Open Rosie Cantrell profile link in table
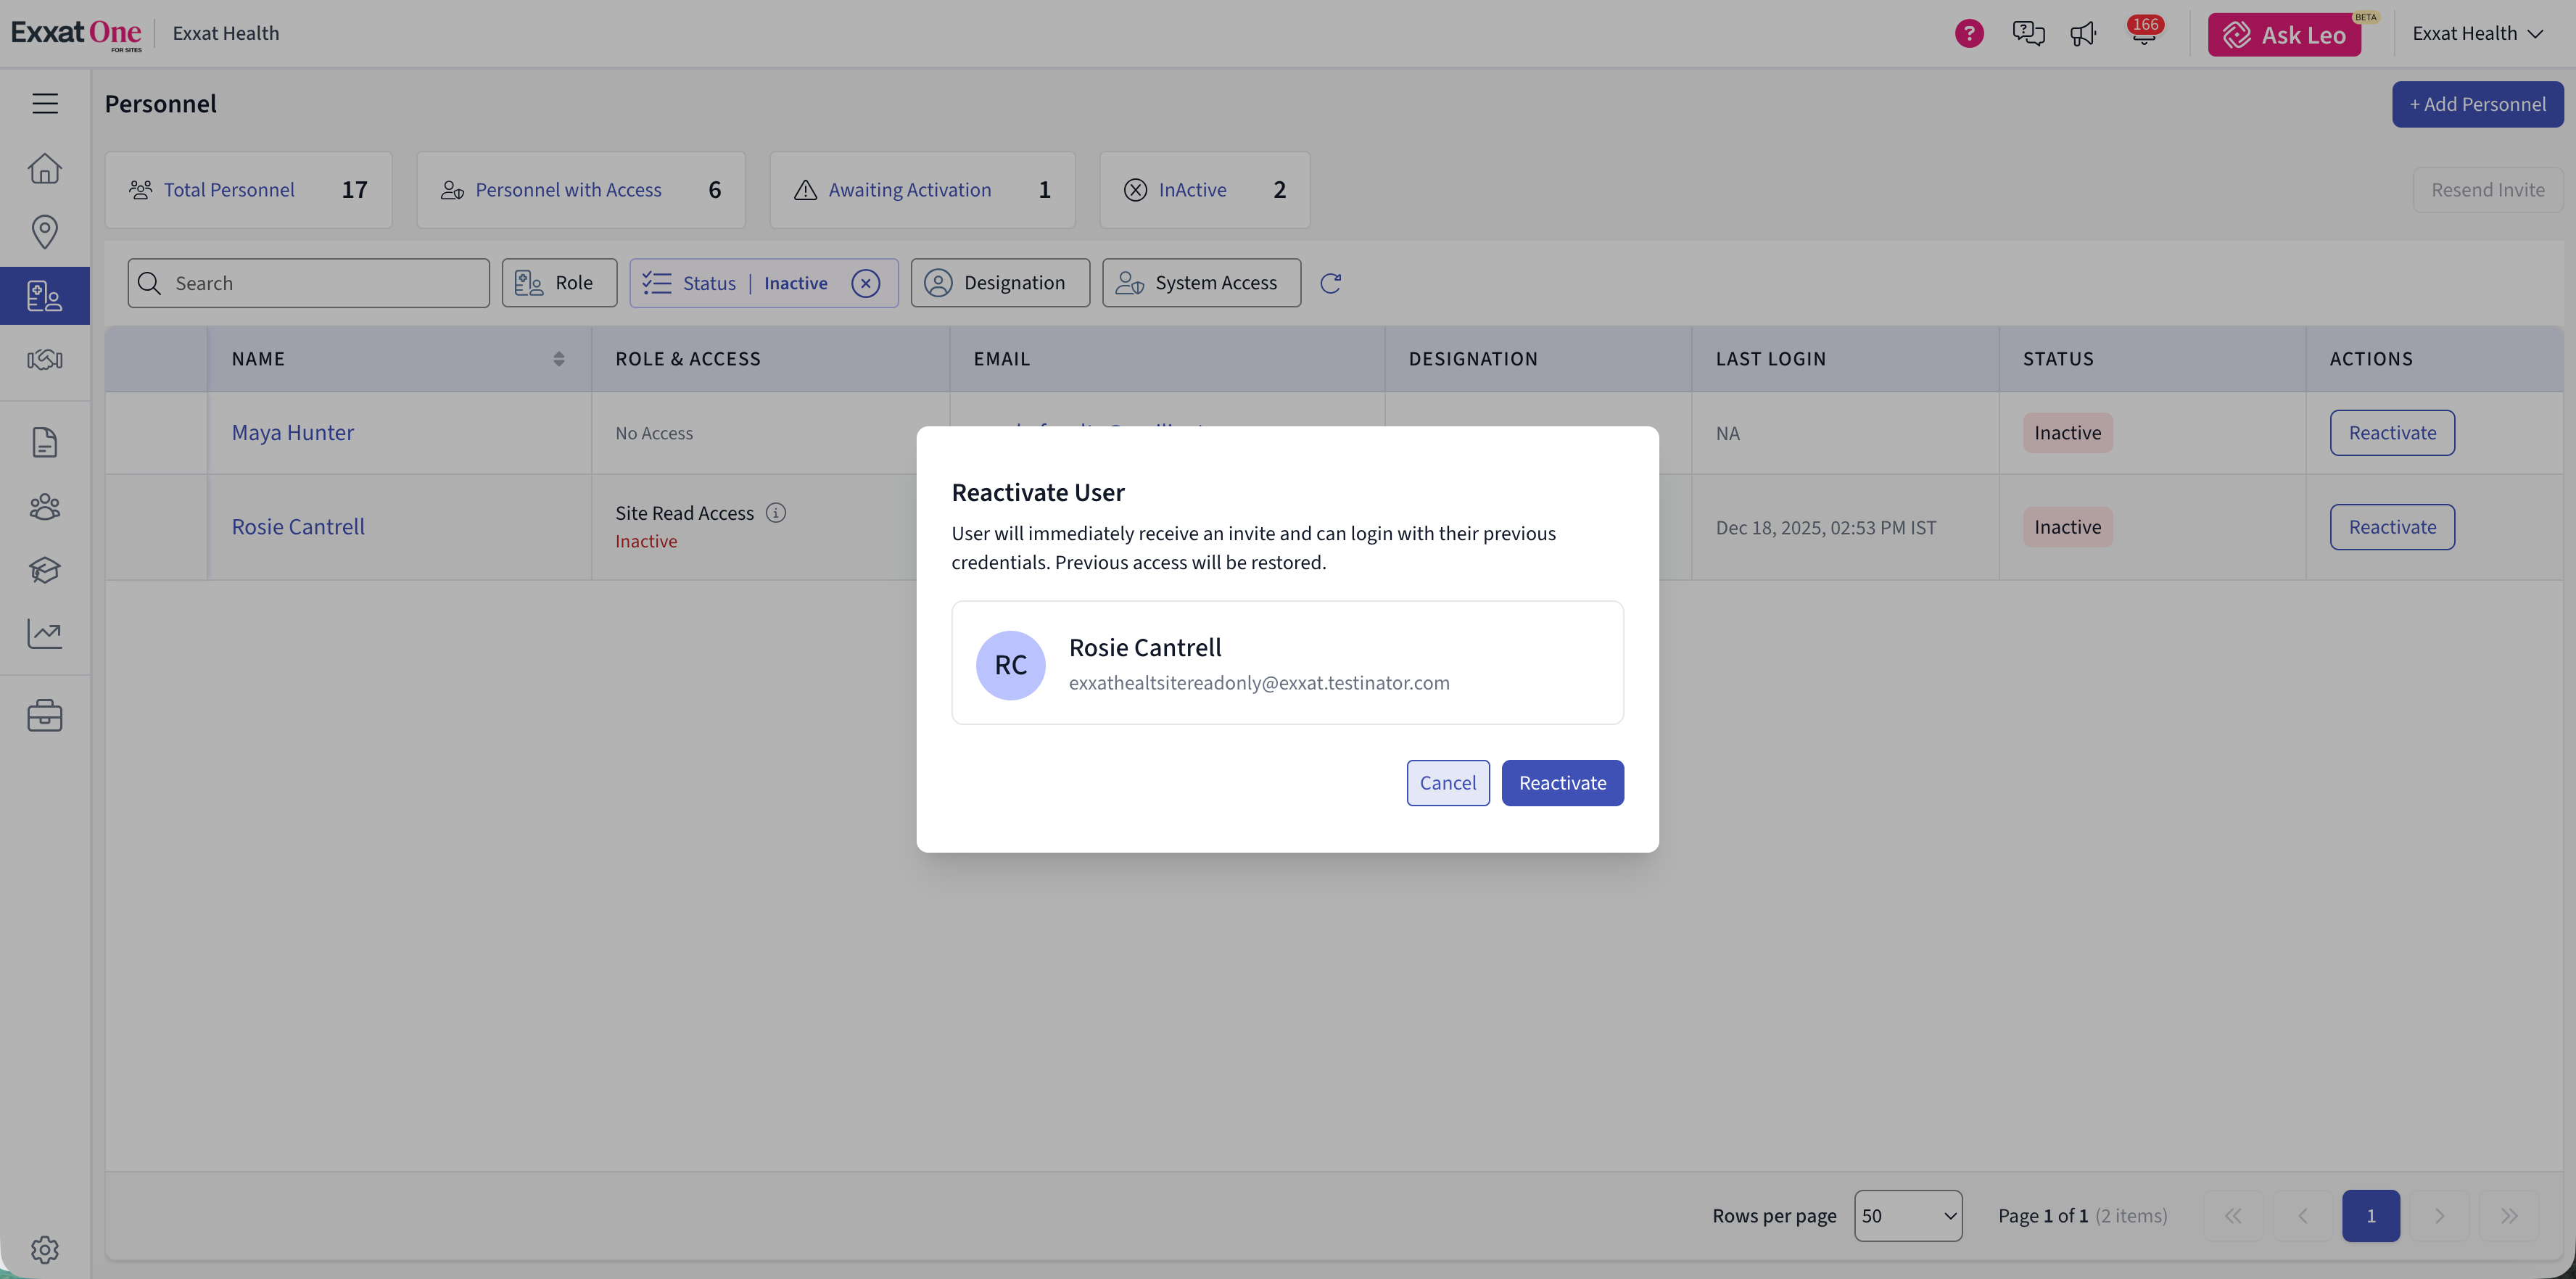The height and width of the screenshot is (1279, 2576). click(x=298, y=527)
